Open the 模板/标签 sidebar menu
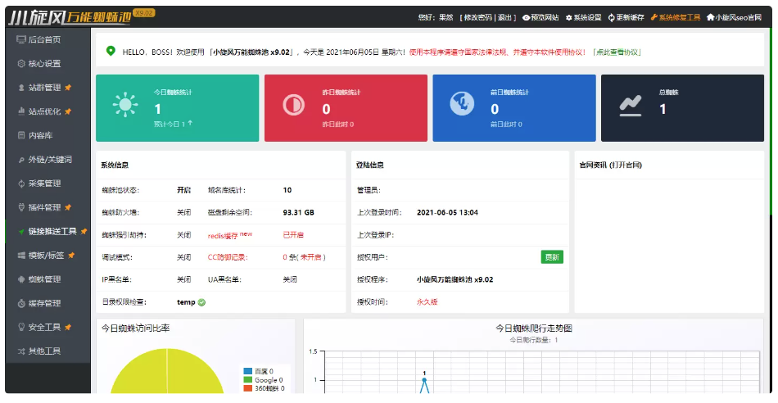Viewport: 778px width, 403px height. point(48,255)
